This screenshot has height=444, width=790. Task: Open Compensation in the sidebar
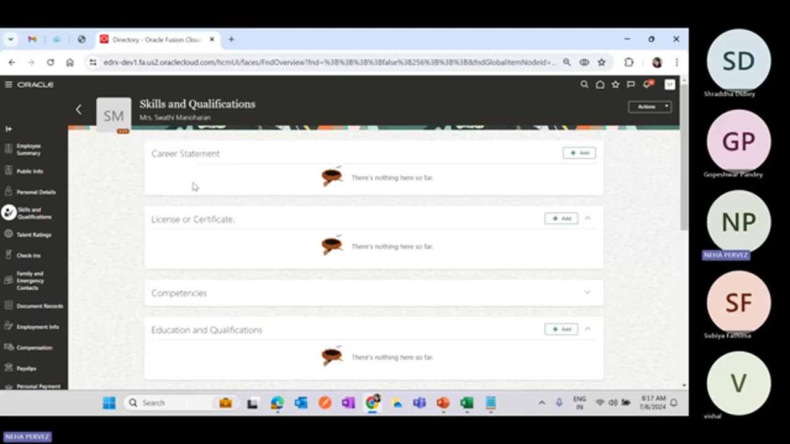click(34, 348)
